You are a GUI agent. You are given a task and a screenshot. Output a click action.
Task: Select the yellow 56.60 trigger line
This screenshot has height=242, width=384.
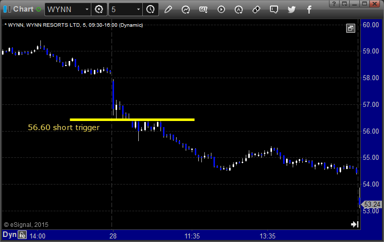click(132, 119)
